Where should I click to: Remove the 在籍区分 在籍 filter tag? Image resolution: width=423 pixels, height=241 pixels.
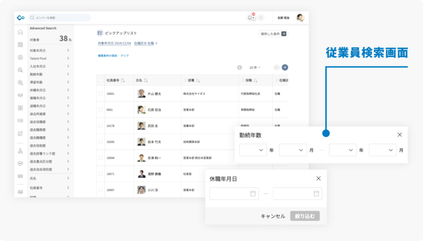pos(157,43)
